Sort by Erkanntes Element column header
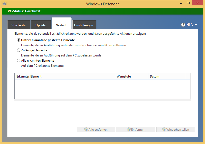The height and width of the screenshot is (144, 205). point(65,76)
